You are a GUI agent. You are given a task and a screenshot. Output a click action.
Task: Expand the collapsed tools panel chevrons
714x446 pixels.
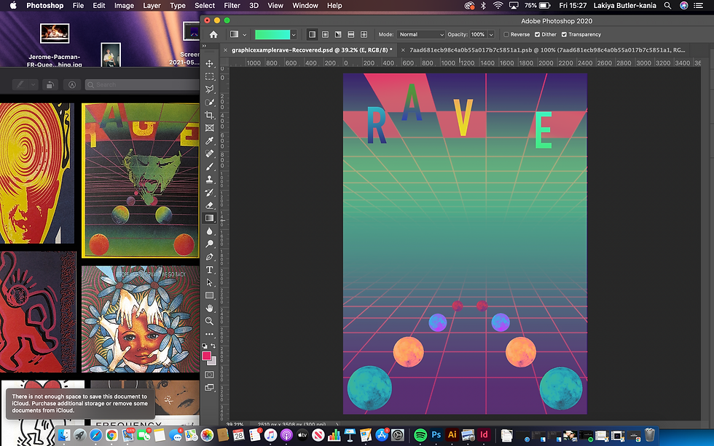(204, 45)
